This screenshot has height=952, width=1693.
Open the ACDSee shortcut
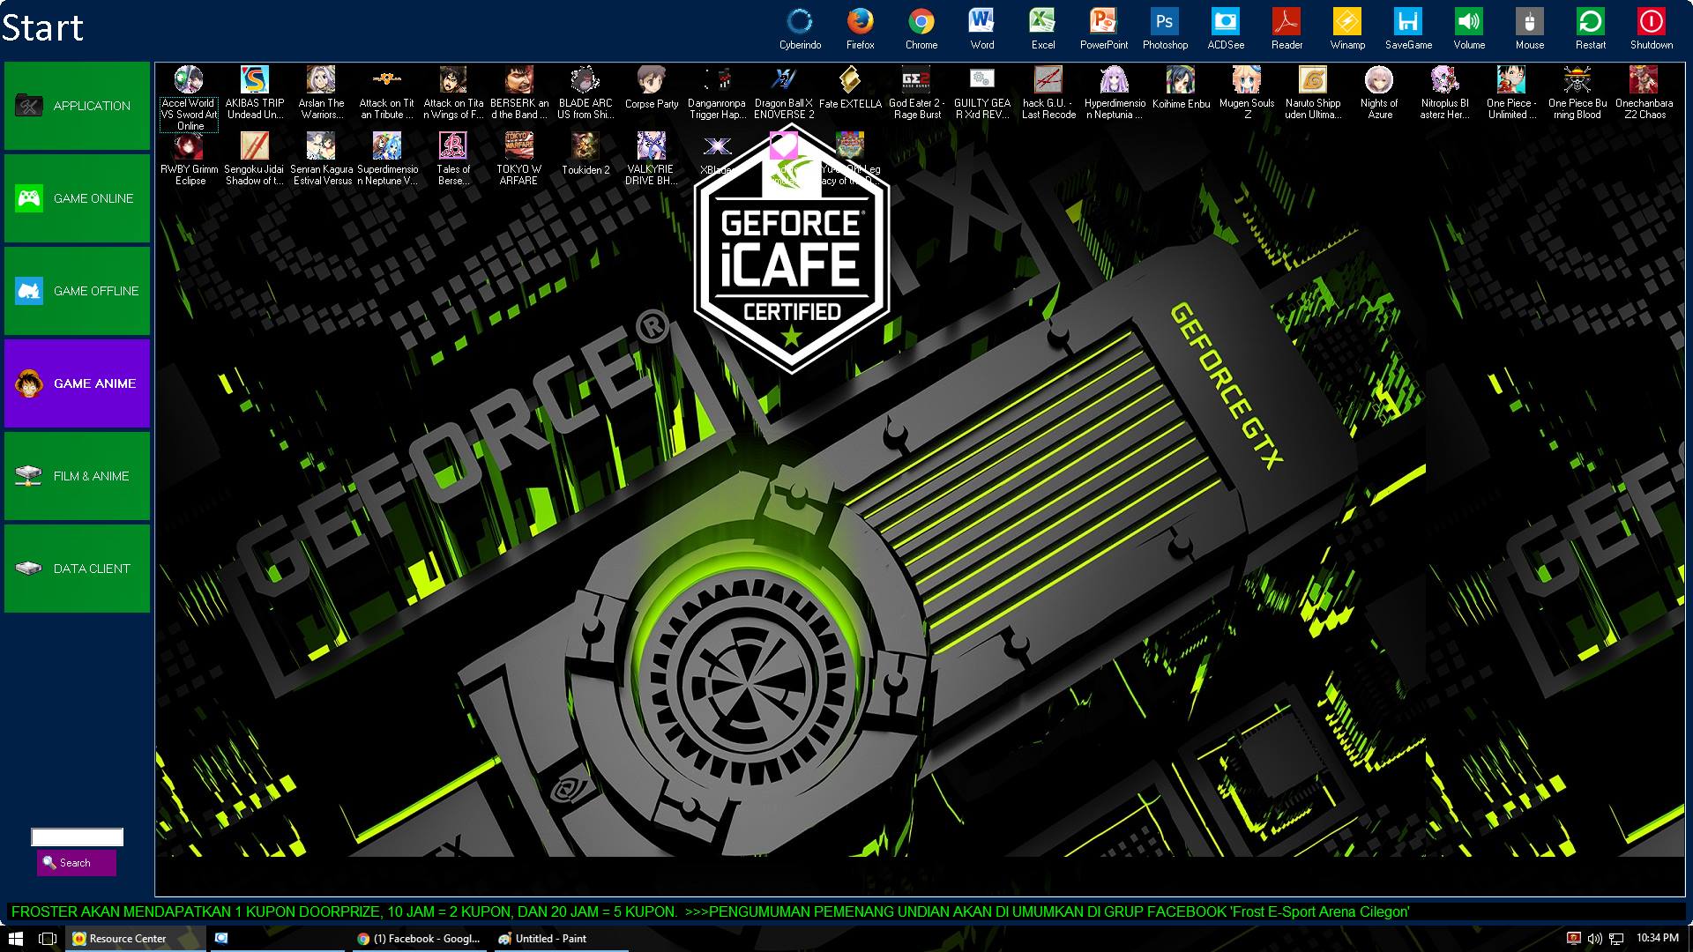(1226, 28)
